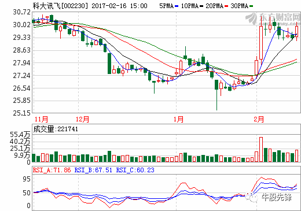Click the 成交量:221741 volume label
301x211 pixels.
point(56,129)
